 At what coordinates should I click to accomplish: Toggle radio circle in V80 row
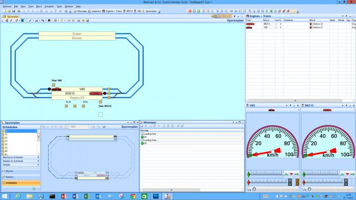tap(276, 28)
